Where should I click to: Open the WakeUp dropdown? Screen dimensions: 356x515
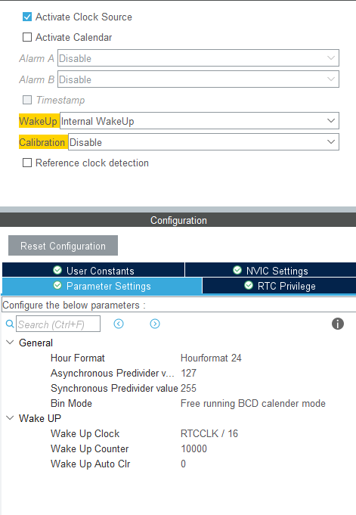click(x=200, y=121)
